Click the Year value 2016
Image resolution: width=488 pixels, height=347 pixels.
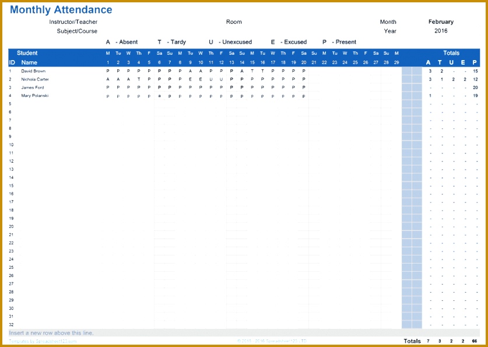[x=441, y=31]
